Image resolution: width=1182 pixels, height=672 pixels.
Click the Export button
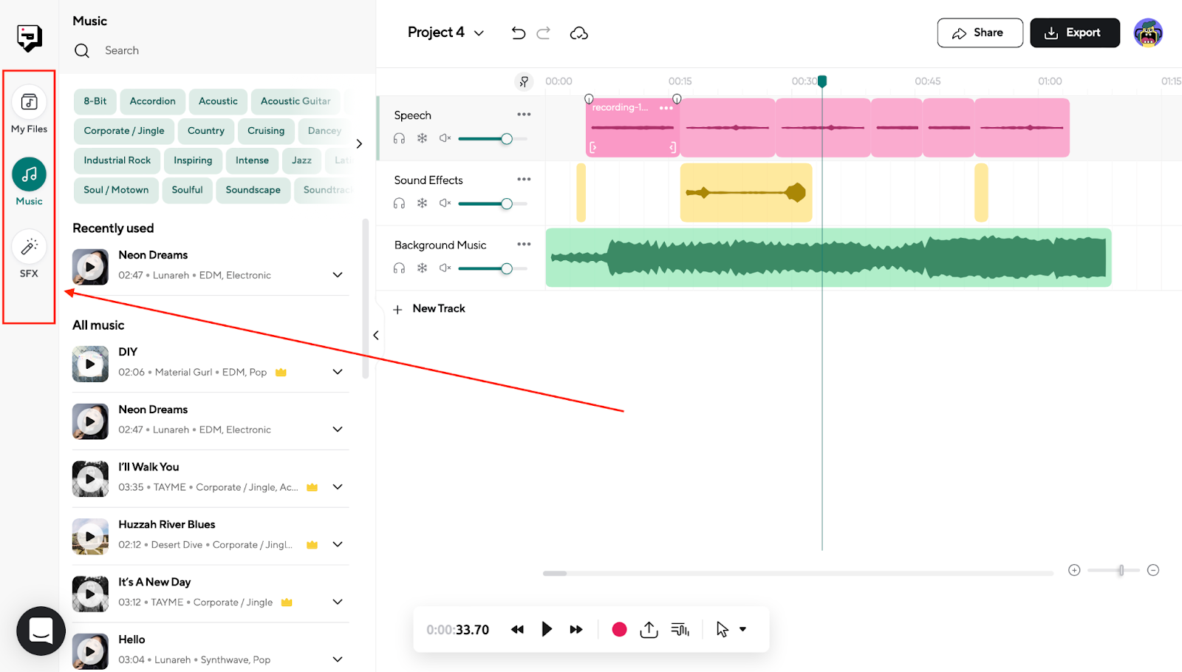click(1075, 33)
